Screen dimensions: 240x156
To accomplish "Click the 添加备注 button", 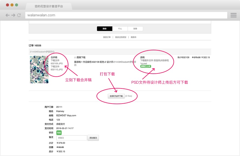I will click(x=93, y=138).
